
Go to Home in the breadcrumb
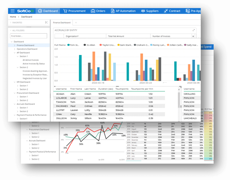(13, 17)
